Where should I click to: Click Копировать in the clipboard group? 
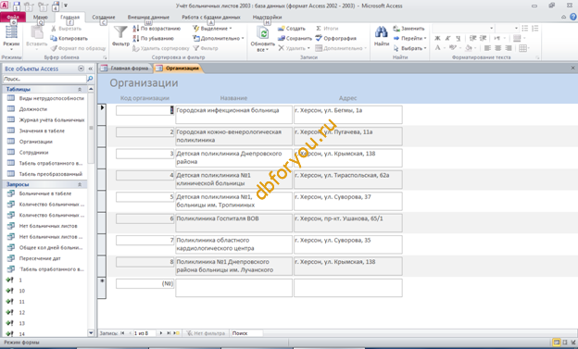[69, 38]
